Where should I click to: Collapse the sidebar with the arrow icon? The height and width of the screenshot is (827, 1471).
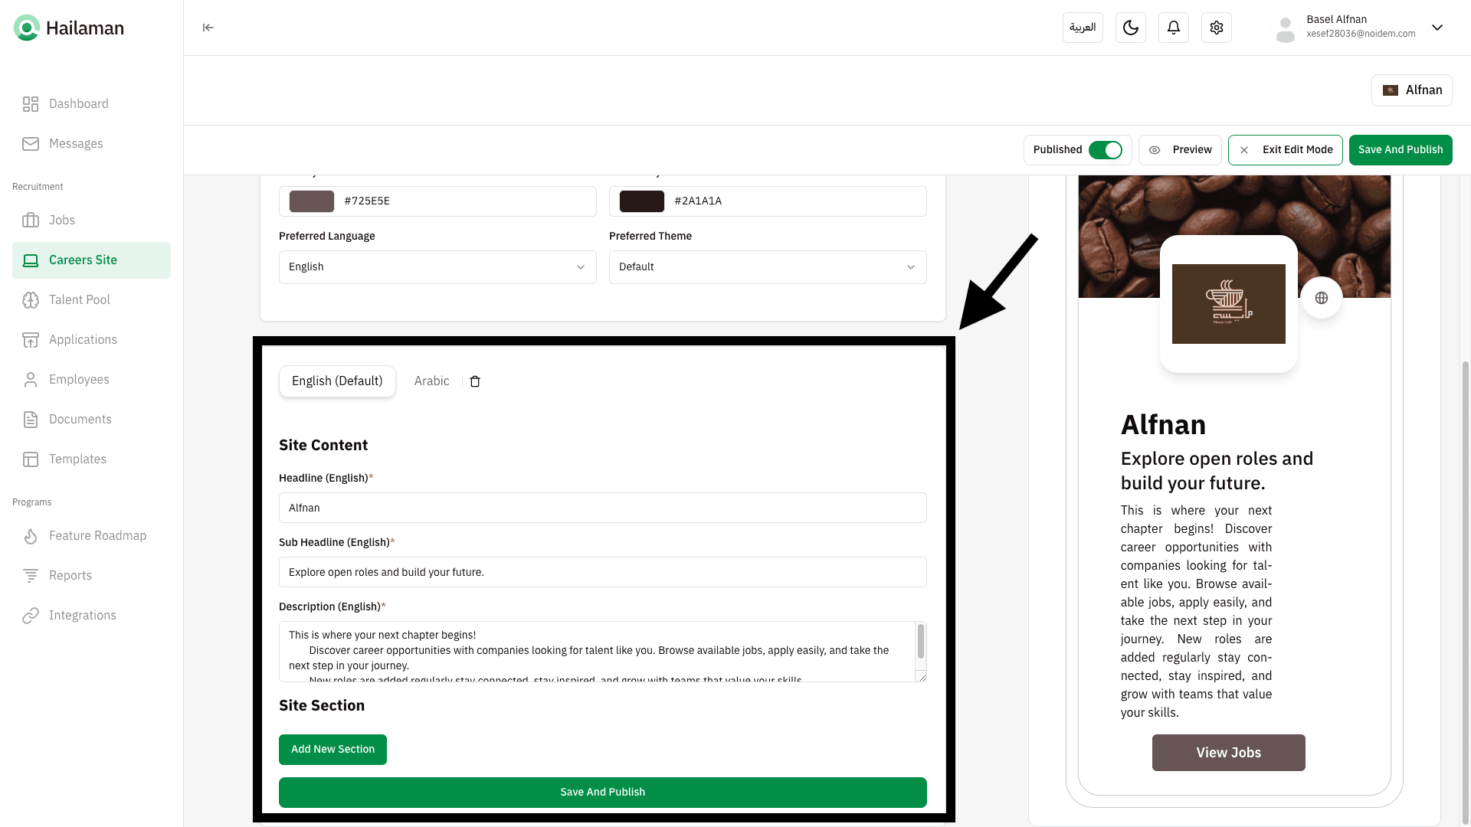coord(208,28)
